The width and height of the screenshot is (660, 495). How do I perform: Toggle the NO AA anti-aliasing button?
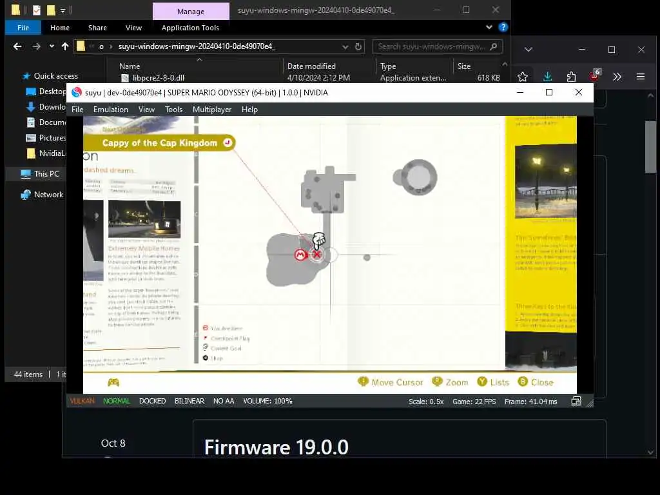coord(224,401)
